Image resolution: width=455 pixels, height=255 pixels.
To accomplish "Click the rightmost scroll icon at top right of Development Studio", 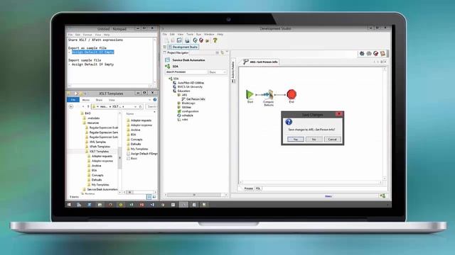I will 382,54.
